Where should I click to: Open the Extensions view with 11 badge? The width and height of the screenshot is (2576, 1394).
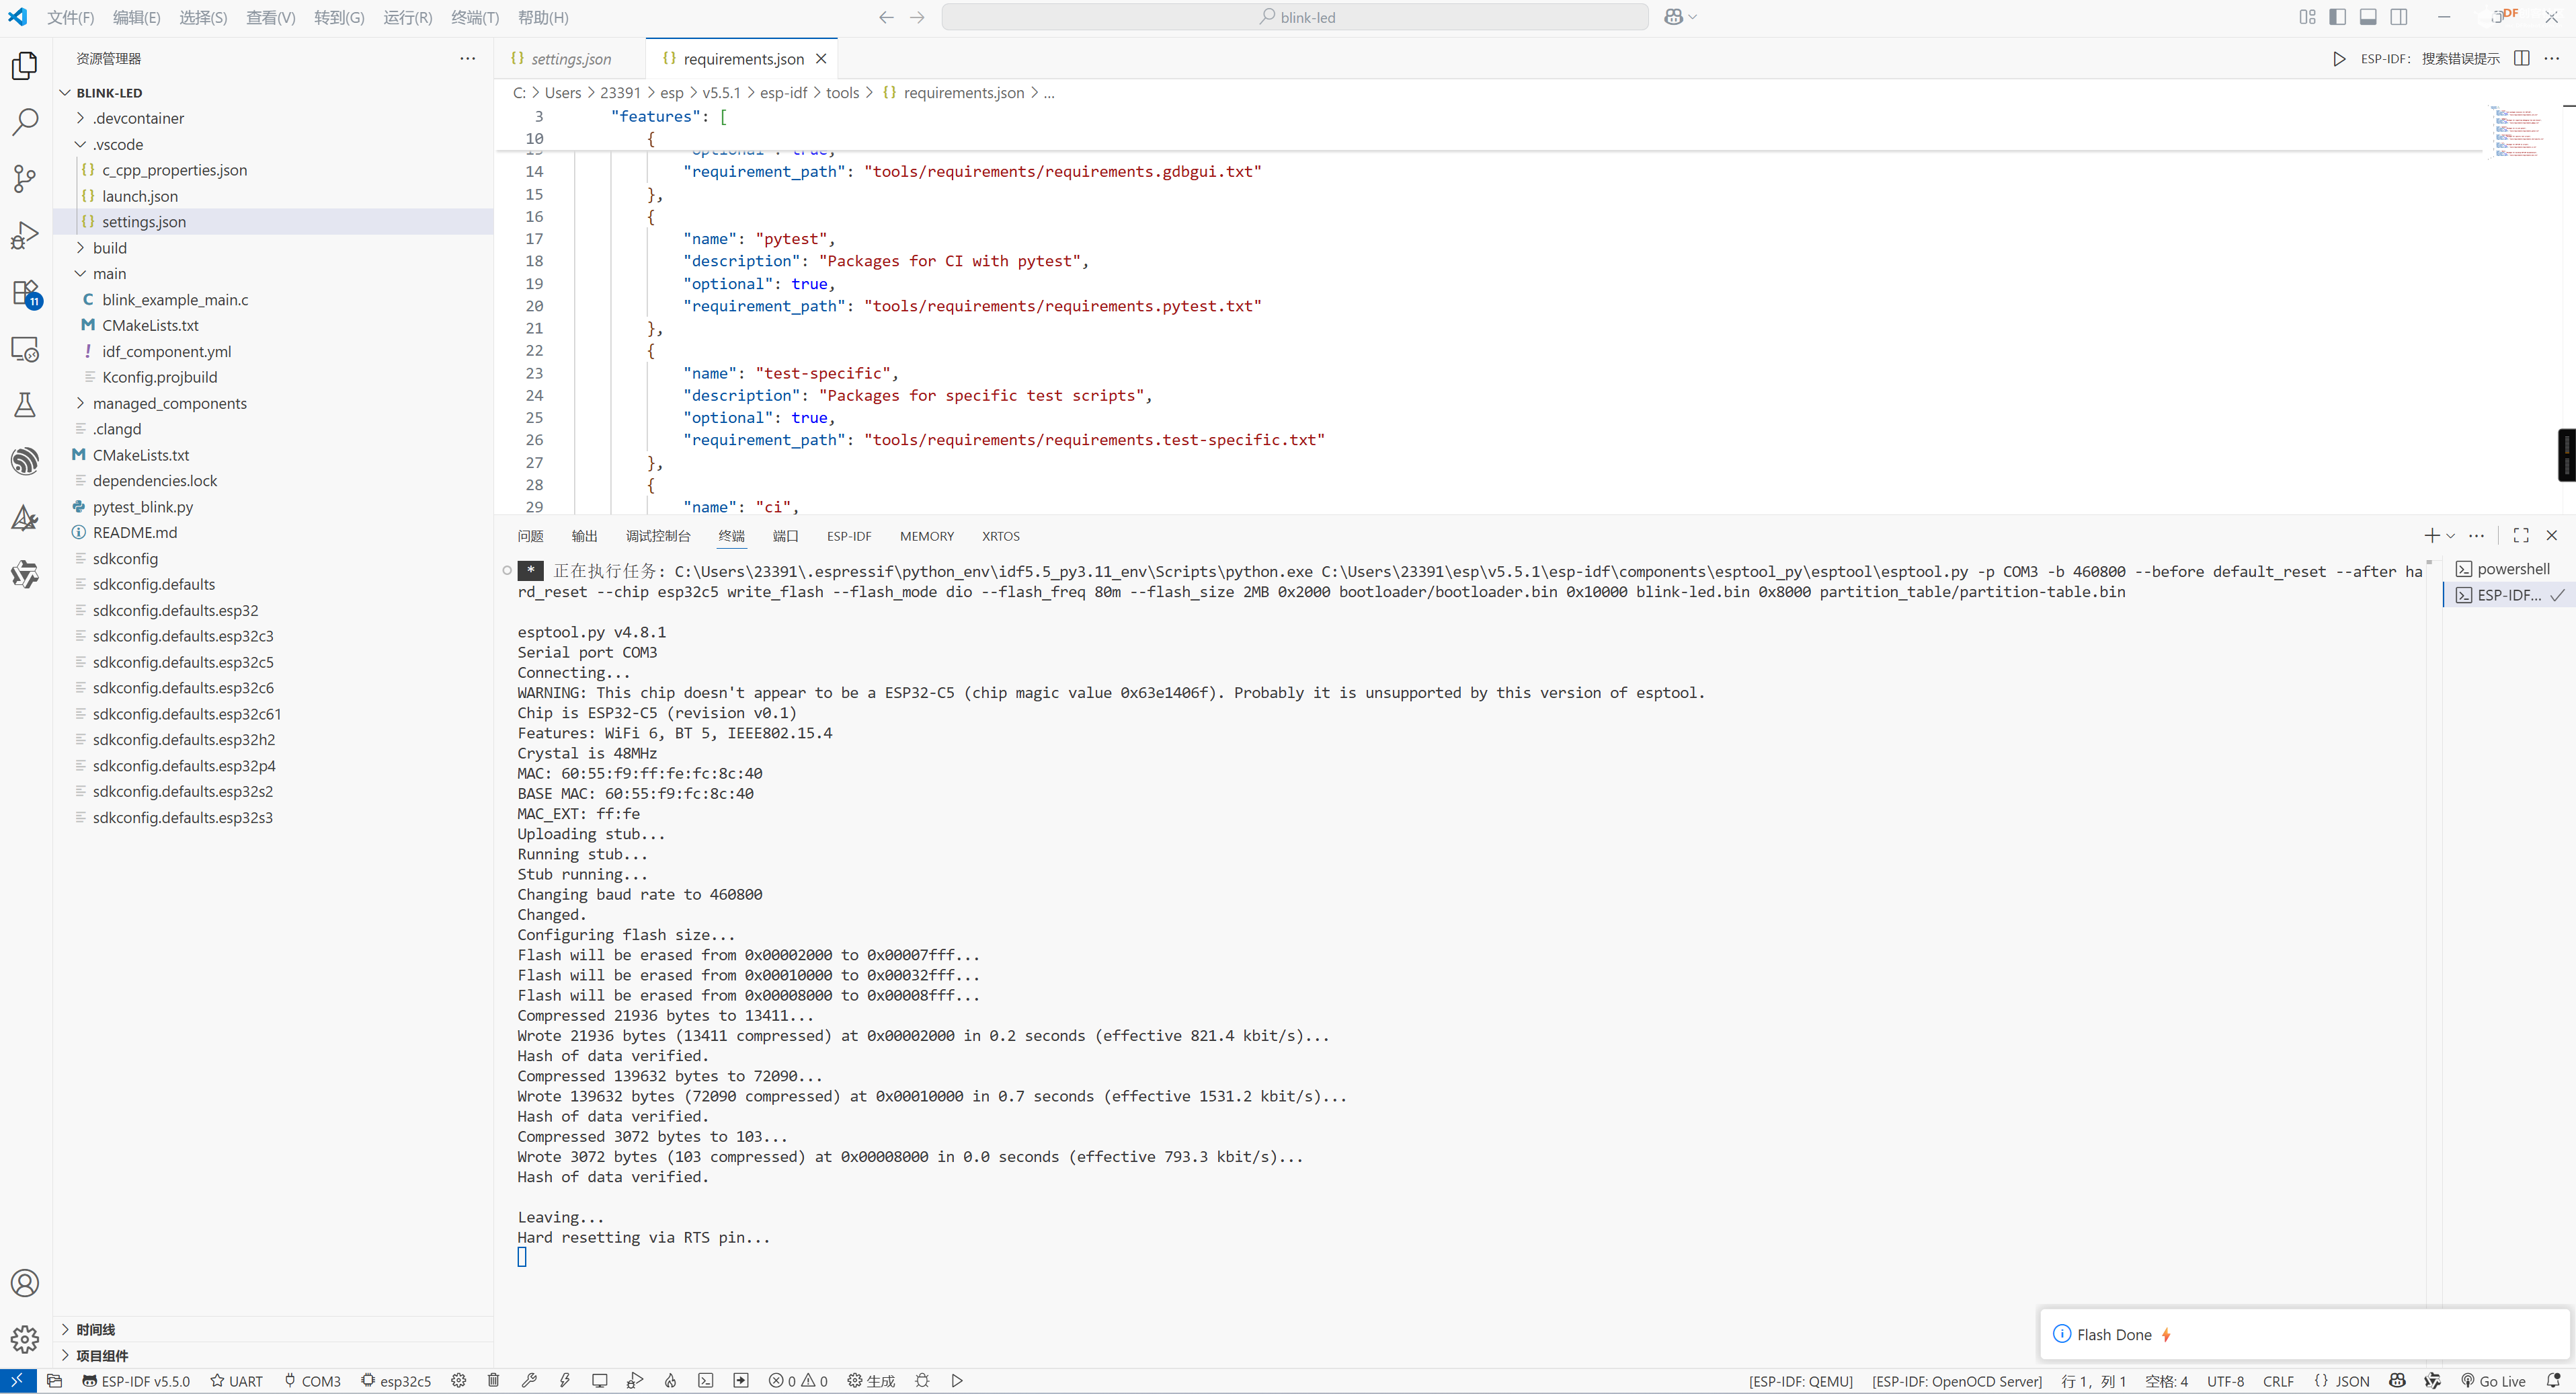(x=25, y=294)
